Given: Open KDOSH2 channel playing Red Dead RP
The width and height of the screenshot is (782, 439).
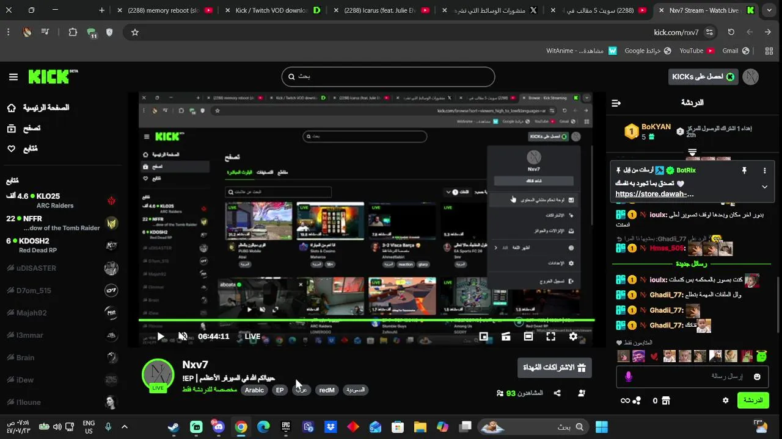Looking at the screenshot, I should pos(61,245).
